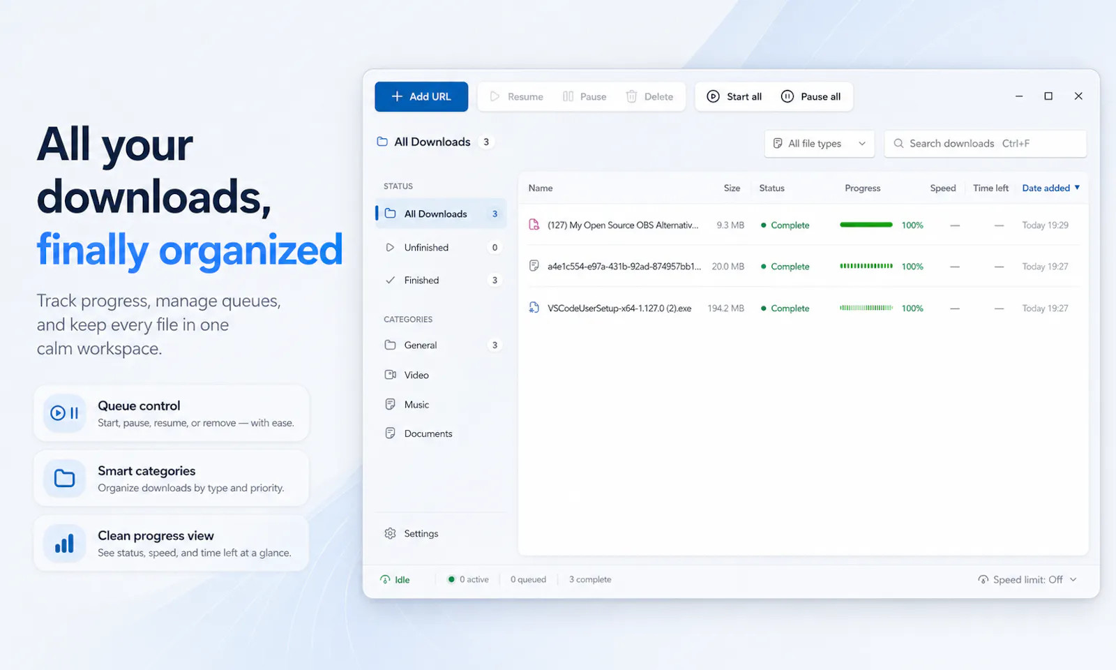1116x670 pixels.
Task: Sort by the Speed column header
Action: point(943,188)
